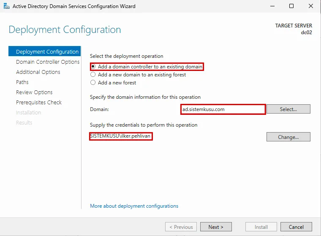Viewport: 321px width, 236px height.
Task: Open More about deployment configurations link
Action: coord(134,206)
